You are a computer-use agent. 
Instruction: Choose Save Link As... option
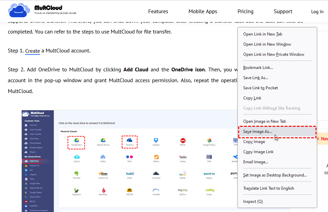pos(277,78)
